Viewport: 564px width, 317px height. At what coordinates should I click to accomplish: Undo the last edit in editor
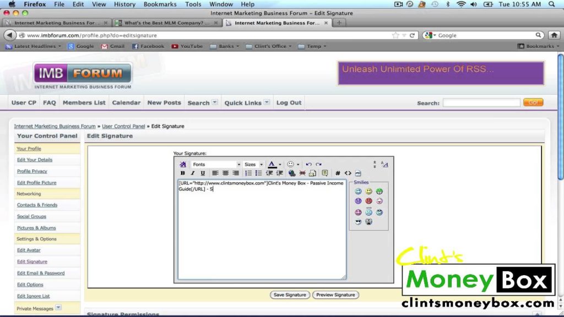[x=308, y=164]
